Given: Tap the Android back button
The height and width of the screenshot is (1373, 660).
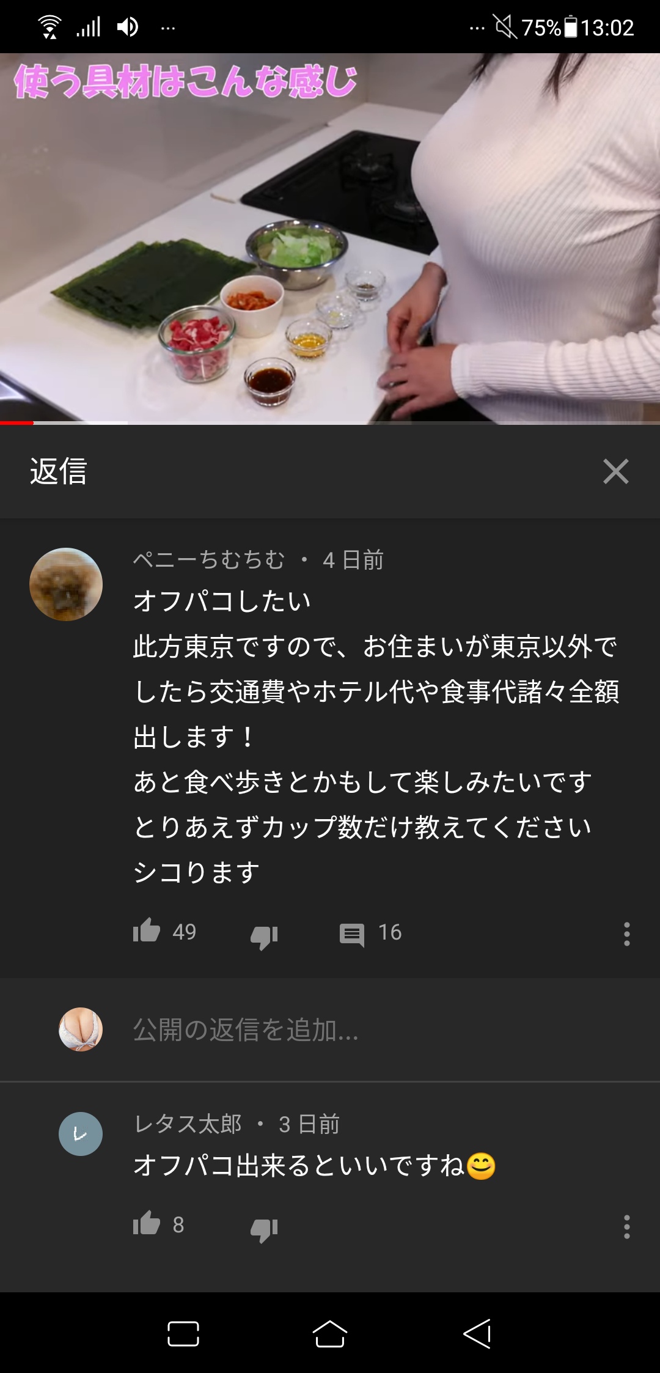Looking at the screenshot, I should click(x=477, y=1333).
